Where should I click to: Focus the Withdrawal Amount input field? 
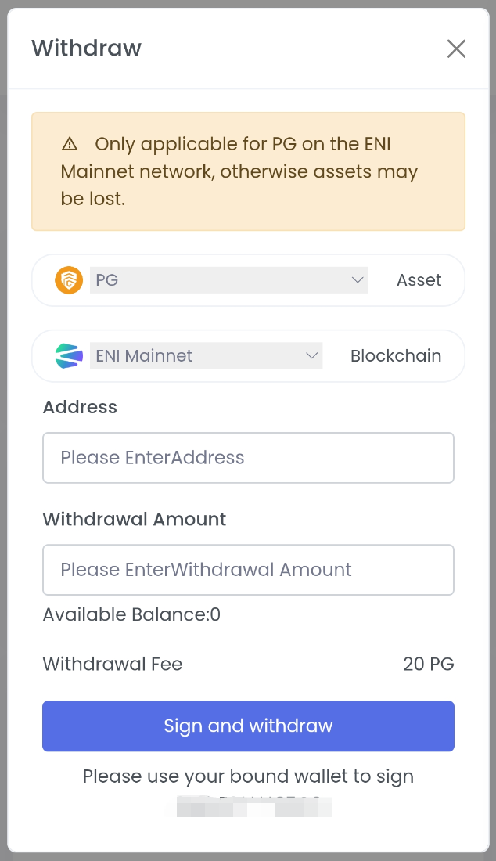[x=248, y=570]
